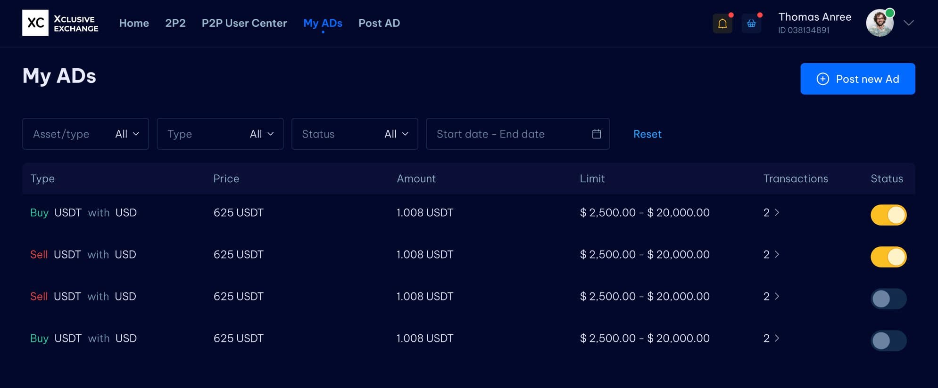Turn off the first Sell USDT ad toggle
This screenshot has width=938, height=388.
pos(888,257)
